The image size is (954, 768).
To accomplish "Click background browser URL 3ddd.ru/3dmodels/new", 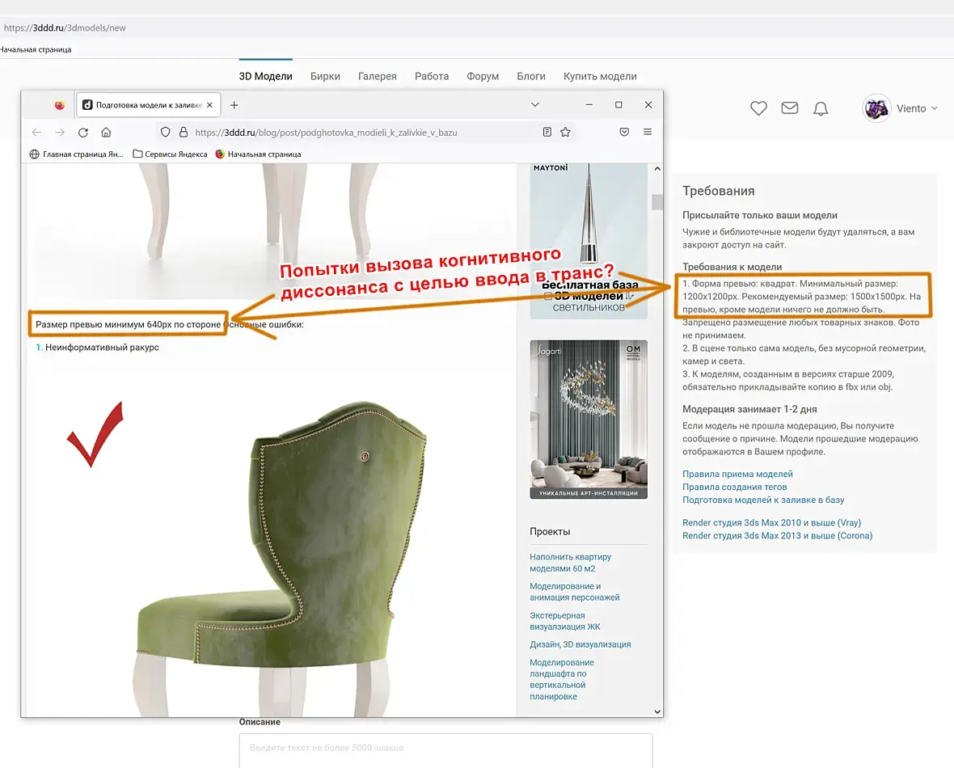I will pyautogui.click(x=65, y=27).
